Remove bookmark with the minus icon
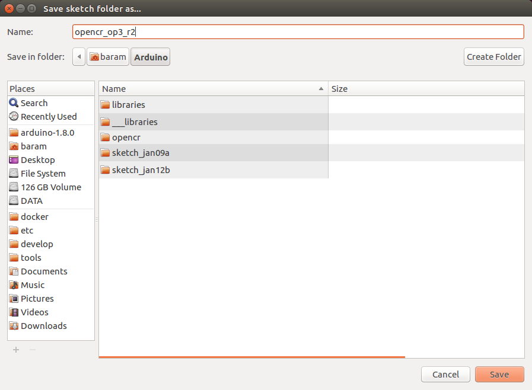Viewport: 532px width, 390px height. pos(33,350)
